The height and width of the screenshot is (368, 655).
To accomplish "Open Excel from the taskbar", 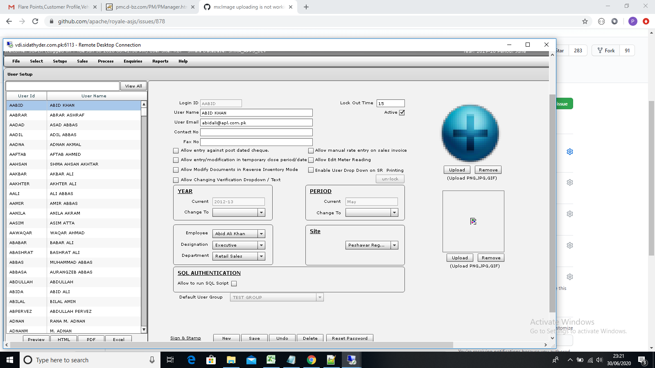I will pos(271,360).
